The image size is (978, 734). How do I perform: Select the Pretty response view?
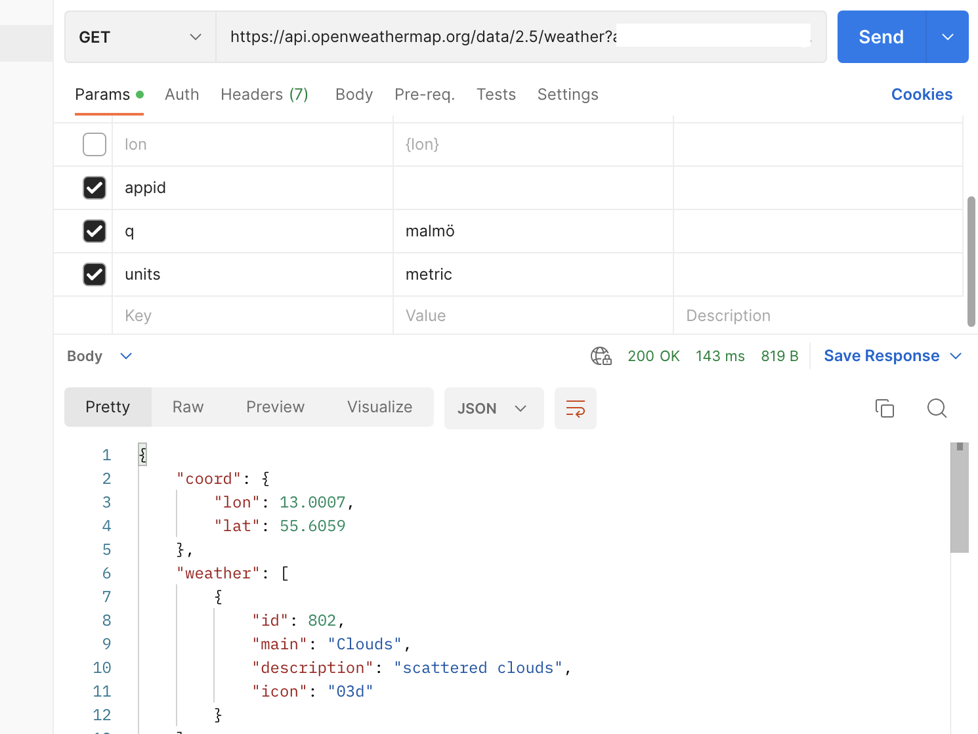pyautogui.click(x=108, y=407)
